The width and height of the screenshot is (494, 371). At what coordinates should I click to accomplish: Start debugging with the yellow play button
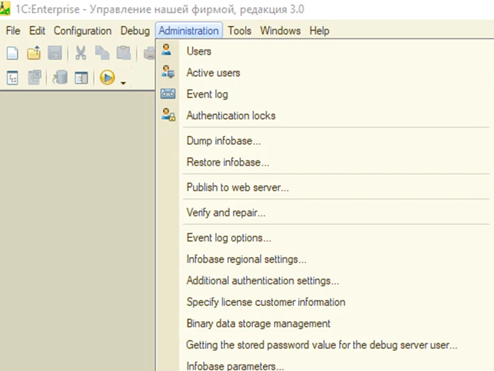pos(107,78)
